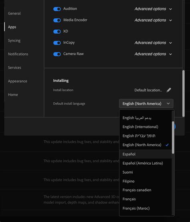Open the General preferences tab
The height and width of the screenshot is (222, 190).
click(x=14, y=14)
